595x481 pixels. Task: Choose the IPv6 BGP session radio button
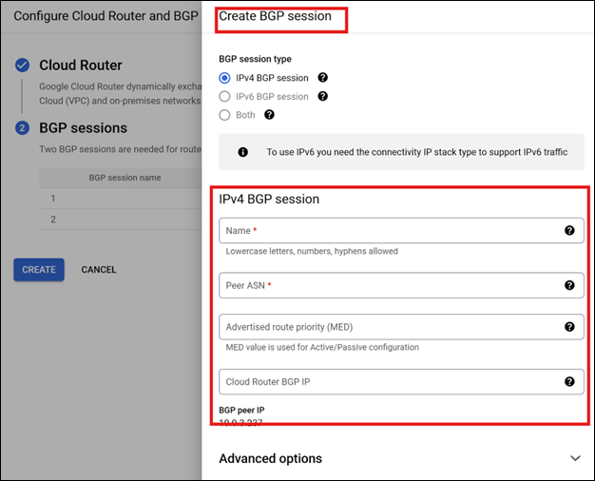[225, 96]
